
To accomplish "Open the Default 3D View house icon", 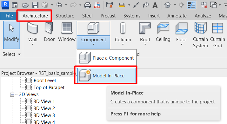I will click(167, 5).
